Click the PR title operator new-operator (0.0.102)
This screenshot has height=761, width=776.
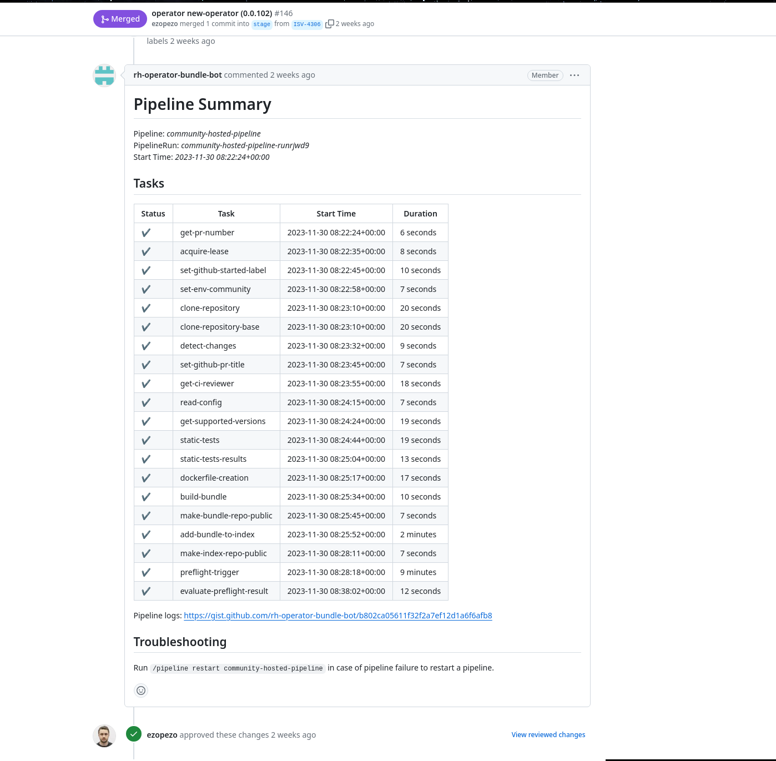(212, 13)
